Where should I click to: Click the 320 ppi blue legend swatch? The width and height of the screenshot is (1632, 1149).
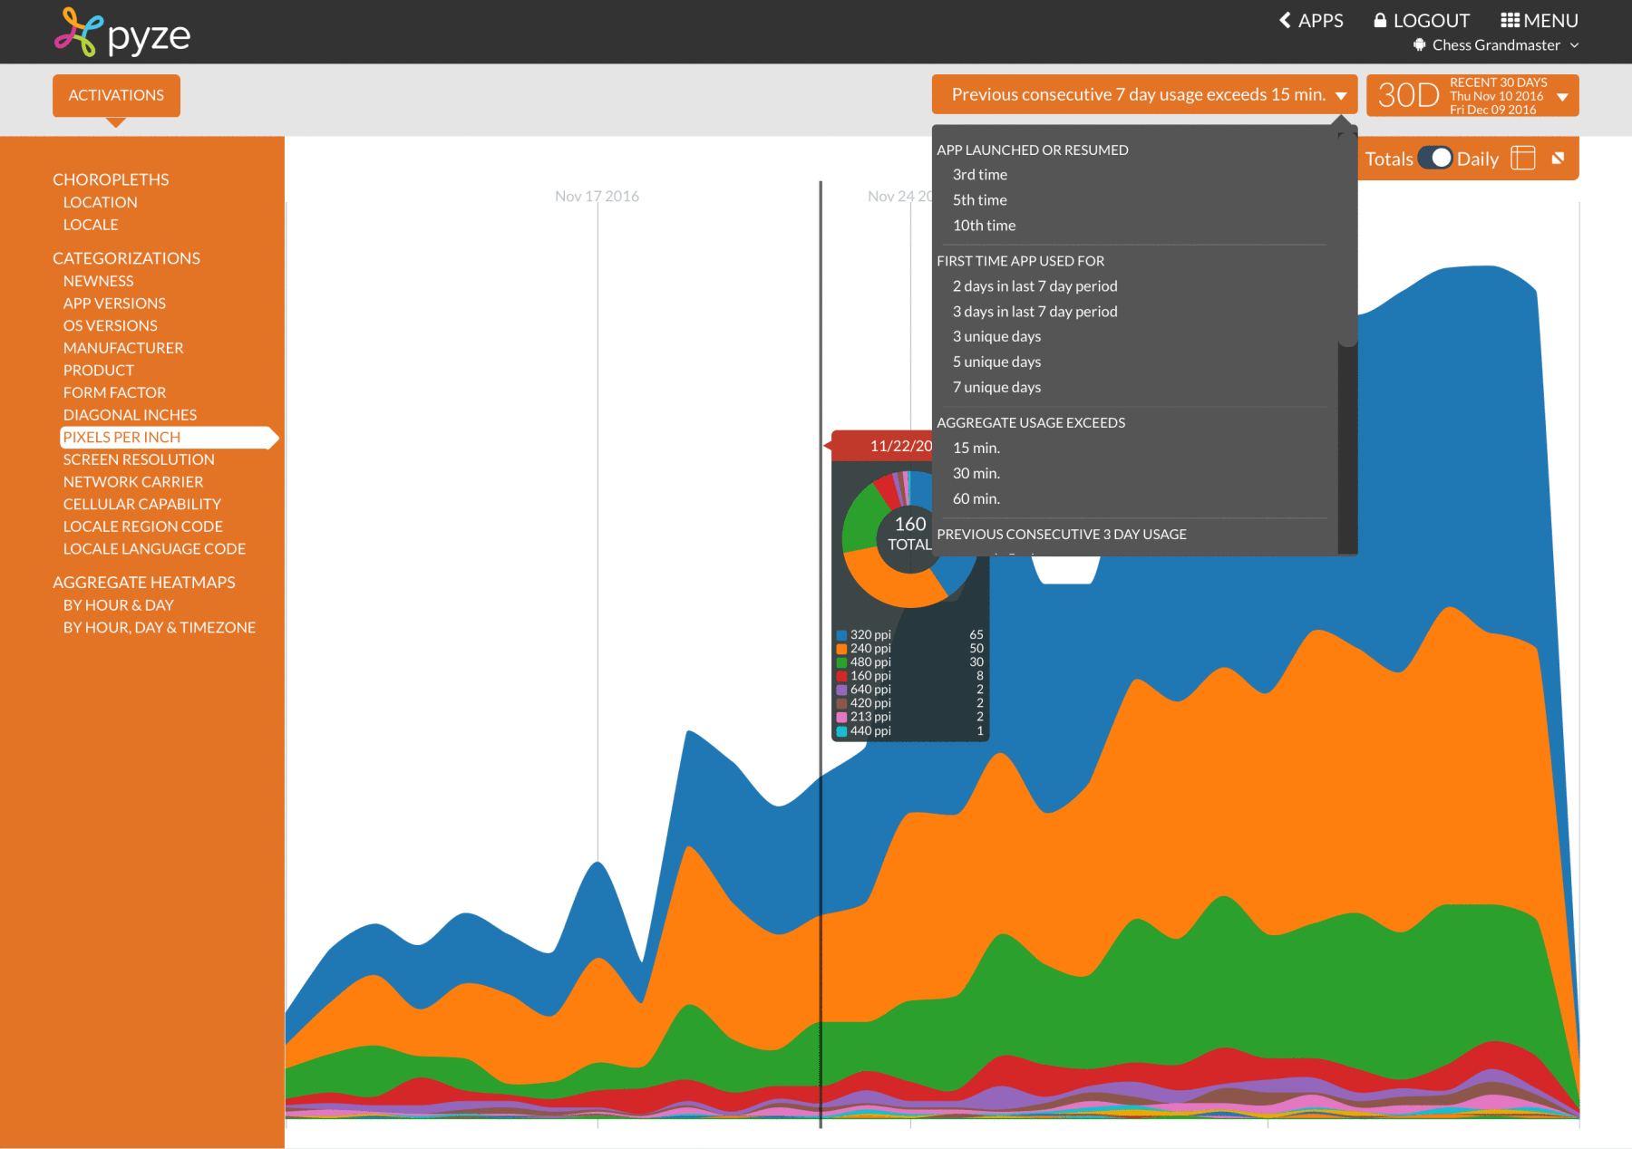tap(841, 635)
